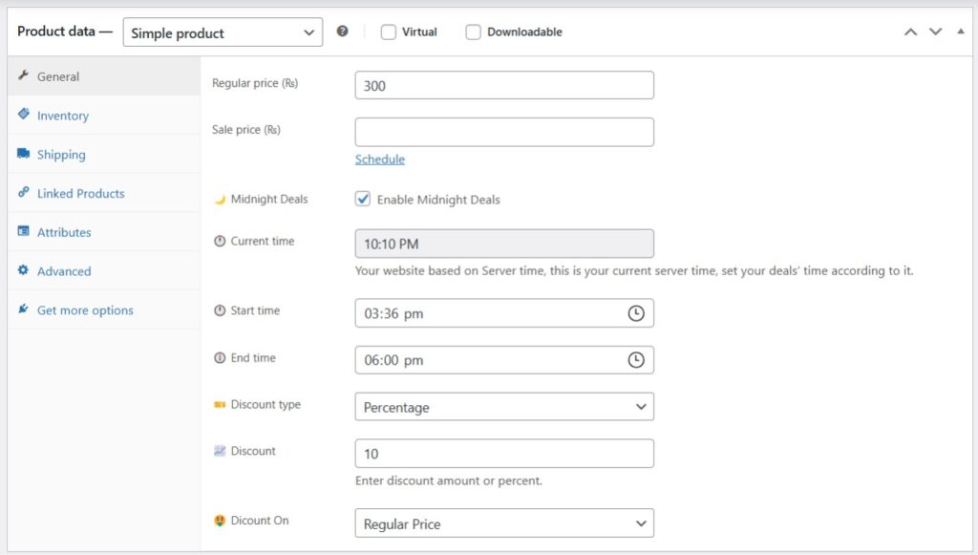Uncheck Enable Midnight Deals
Image resolution: width=978 pixels, height=555 pixels.
pyautogui.click(x=363, y=200)
